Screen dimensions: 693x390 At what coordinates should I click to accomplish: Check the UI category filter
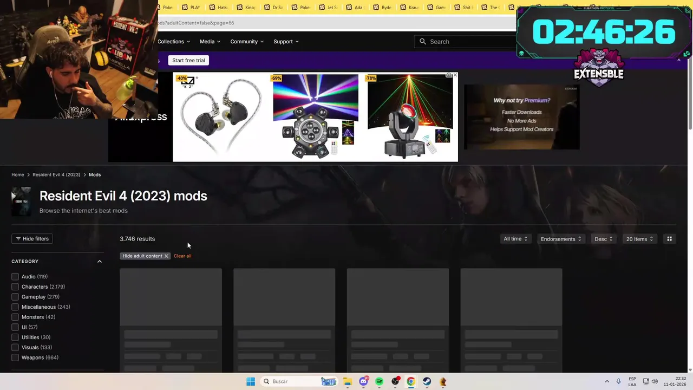(x=15, y=327)
